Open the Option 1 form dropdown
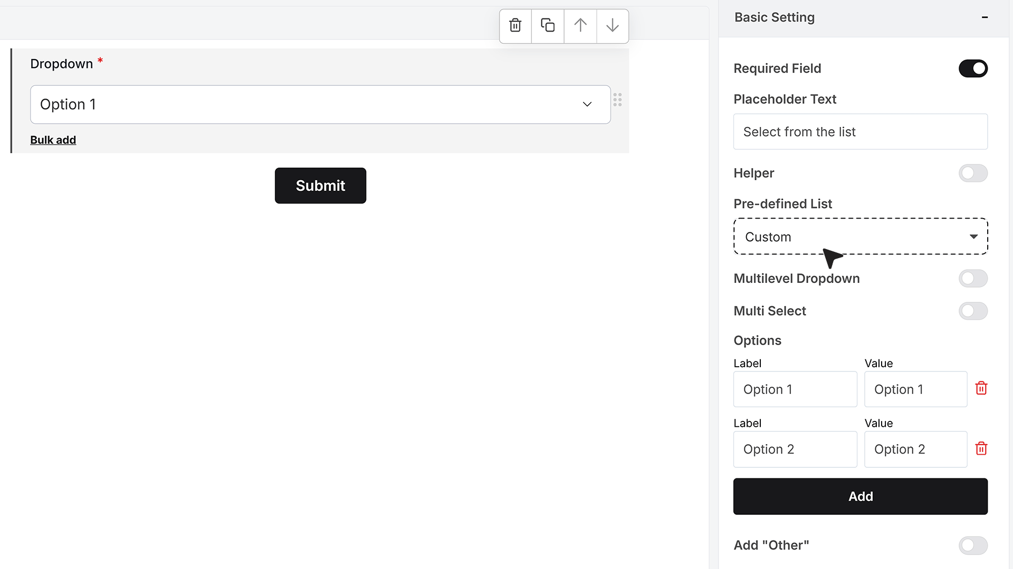 pyautogui.click(x=320, y=104)
